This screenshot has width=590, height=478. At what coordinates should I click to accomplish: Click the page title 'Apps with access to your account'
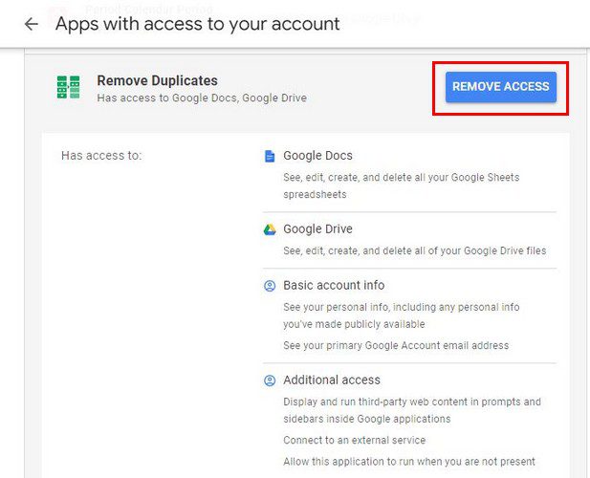tap(198, 24)
